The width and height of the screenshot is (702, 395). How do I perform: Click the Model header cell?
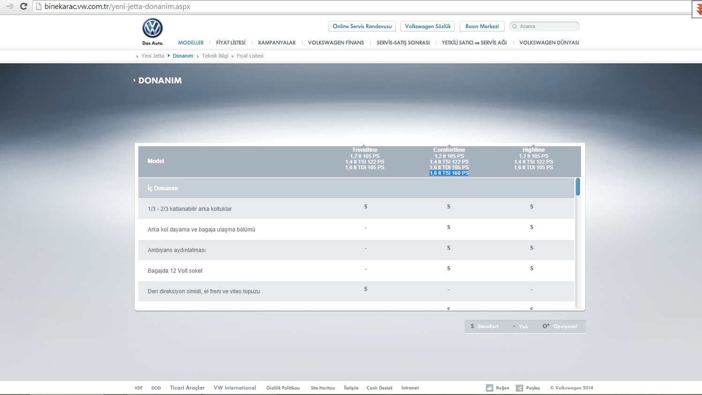[156, 161]
